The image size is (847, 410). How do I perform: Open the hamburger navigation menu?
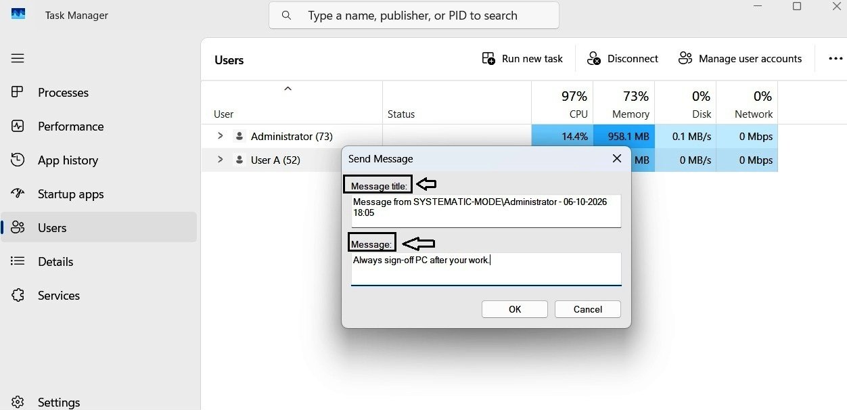point(18,58)
